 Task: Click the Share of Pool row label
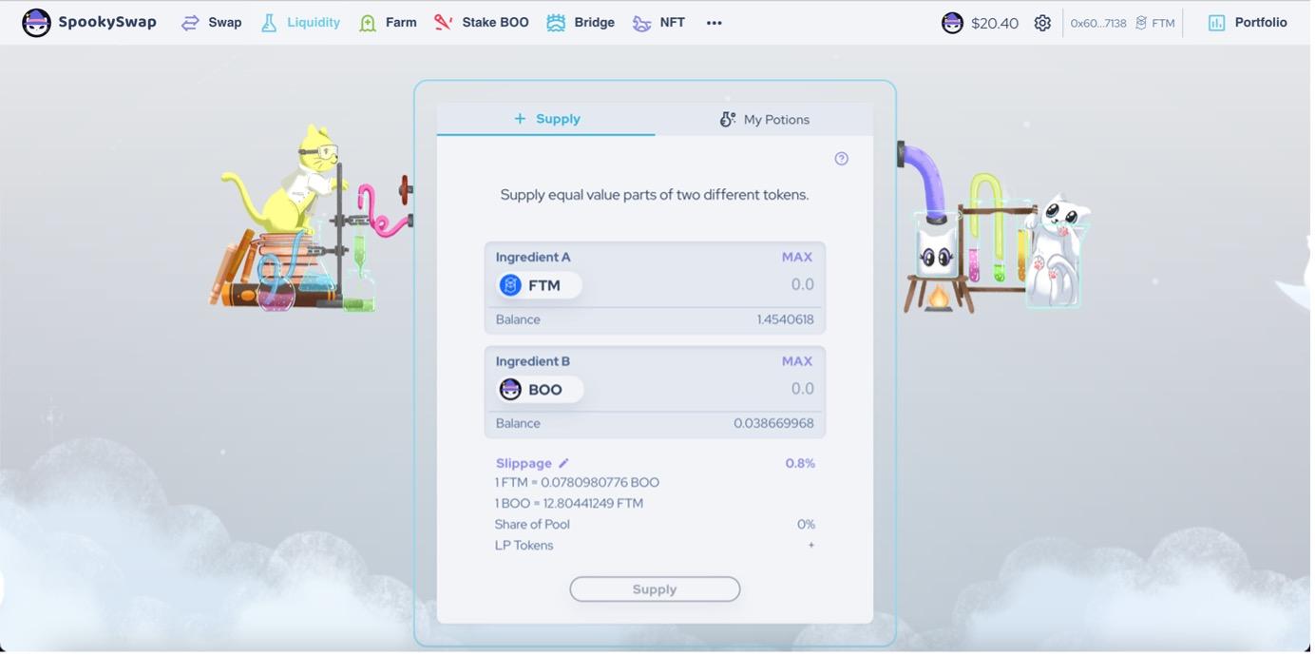point(532,524)
